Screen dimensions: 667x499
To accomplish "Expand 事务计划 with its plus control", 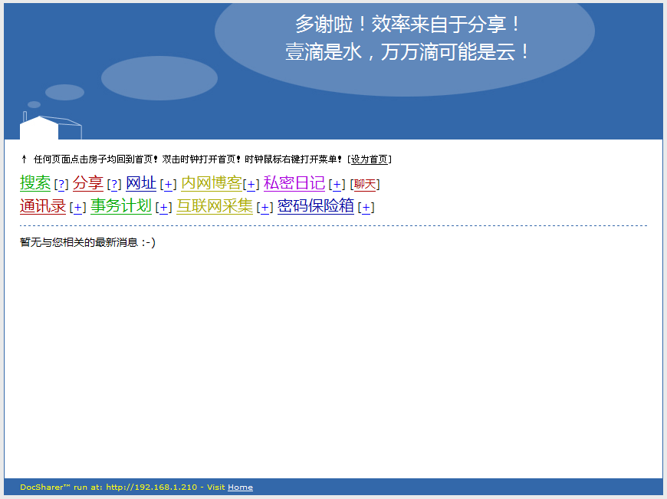I will 162,206.
